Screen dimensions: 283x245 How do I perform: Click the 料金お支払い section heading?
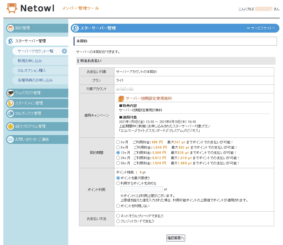91,61
